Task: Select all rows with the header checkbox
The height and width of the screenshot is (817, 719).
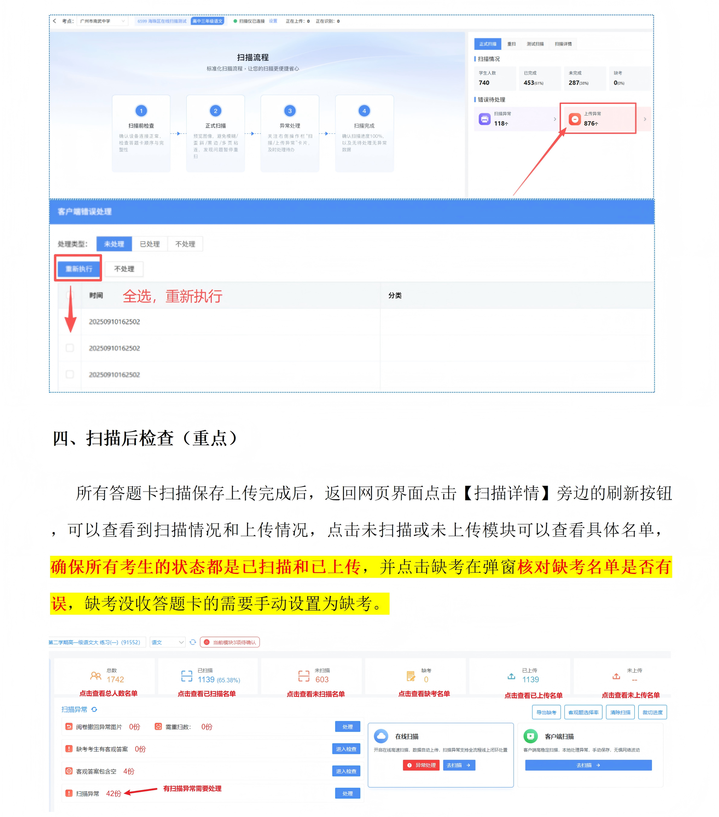Action: point(70,295)
